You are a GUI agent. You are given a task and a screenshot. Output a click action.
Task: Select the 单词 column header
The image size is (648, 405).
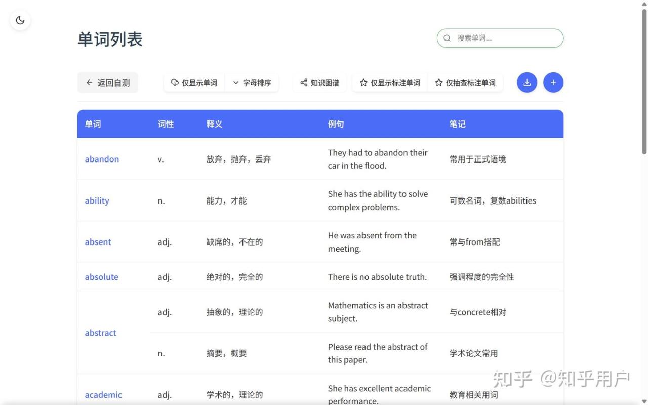coord(93,124)
